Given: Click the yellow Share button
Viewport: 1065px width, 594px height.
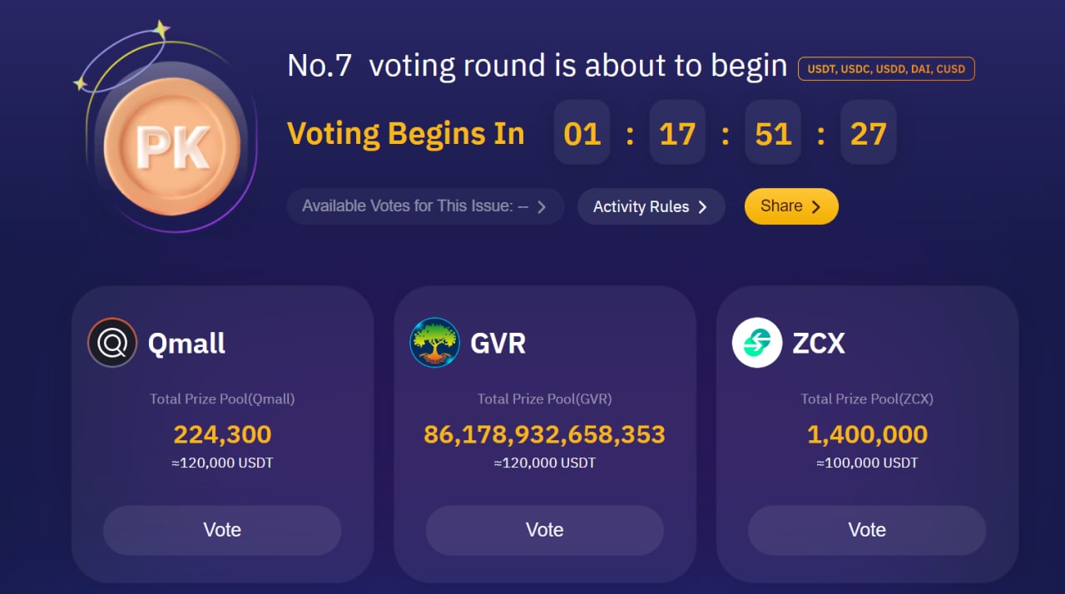Looking at the screenshot, I should (x=790, y=206).
